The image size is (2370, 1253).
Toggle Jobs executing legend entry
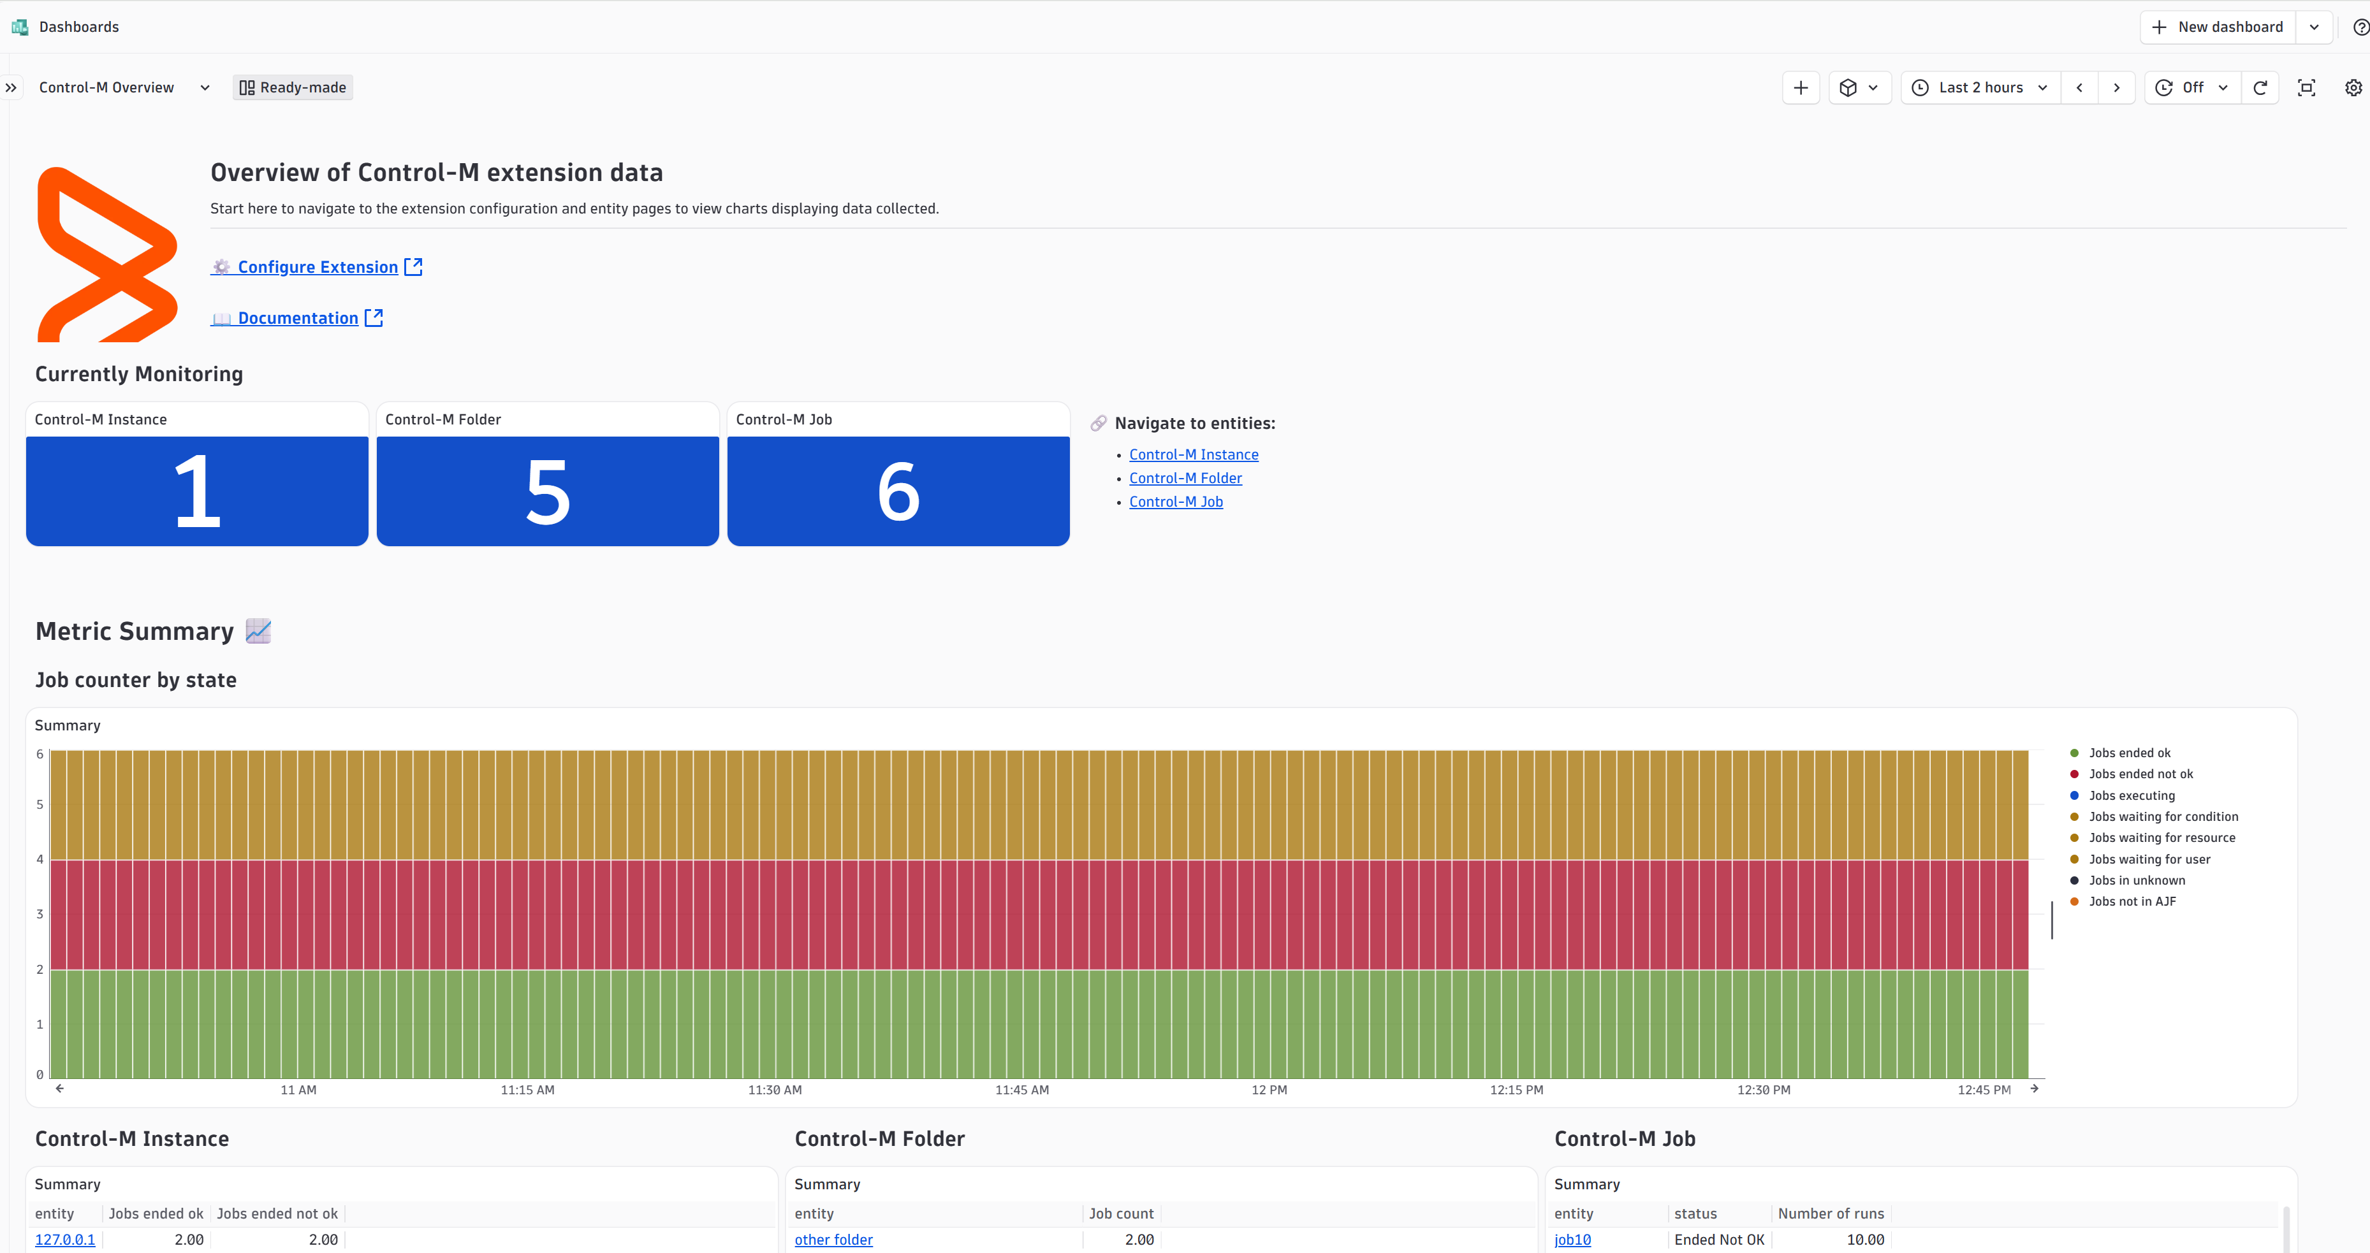2121,795
